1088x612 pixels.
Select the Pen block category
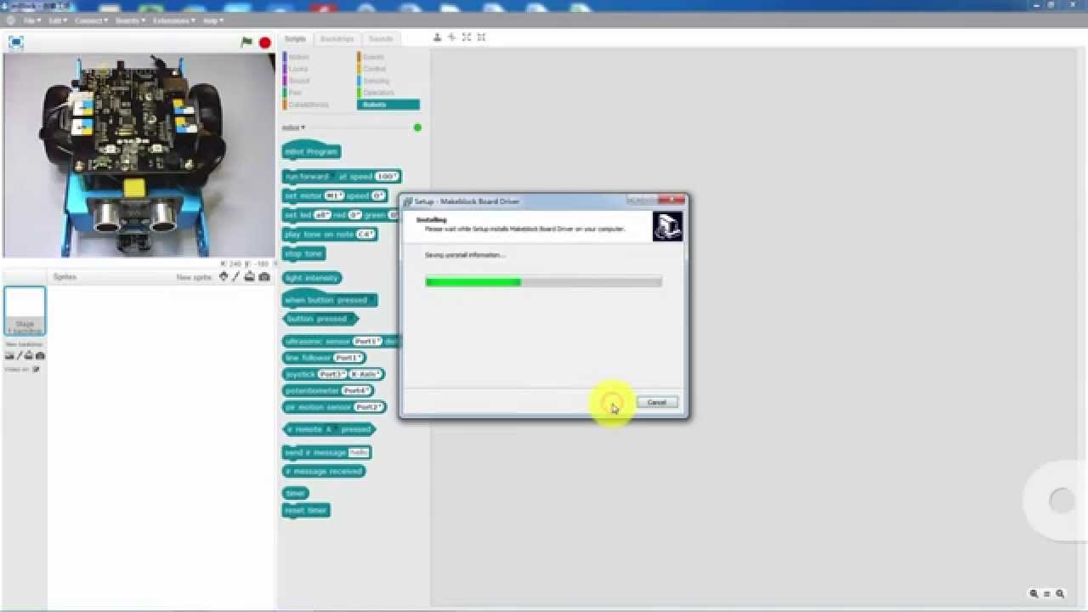(295, 93)
